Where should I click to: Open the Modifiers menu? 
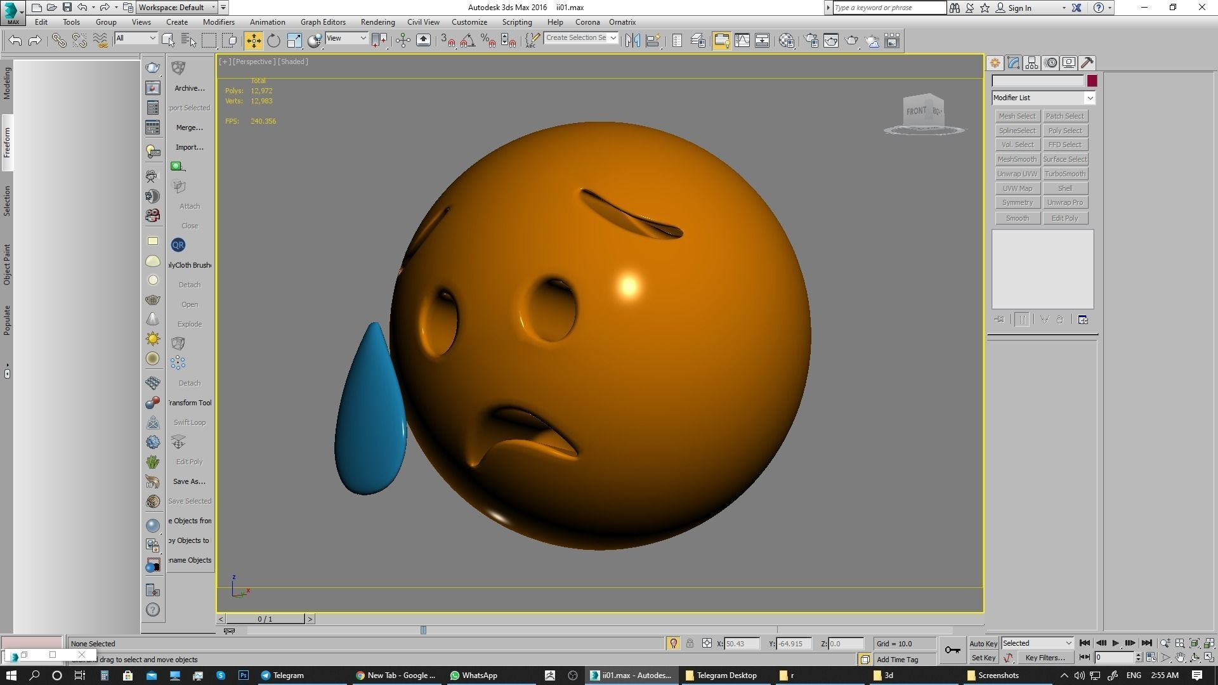pyautogui.click(x=218, y=22)
